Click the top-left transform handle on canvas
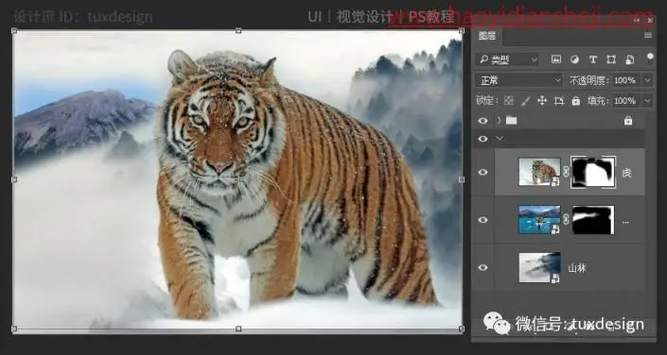 coord(14,31)
